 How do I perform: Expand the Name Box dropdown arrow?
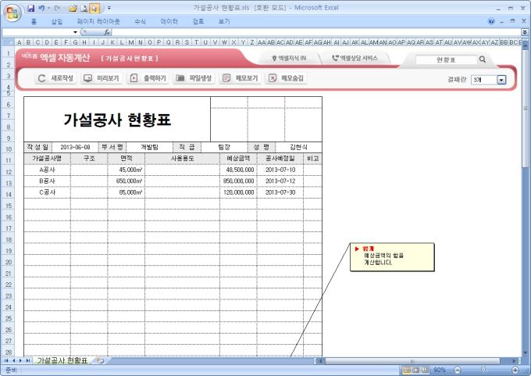[75, 32]
